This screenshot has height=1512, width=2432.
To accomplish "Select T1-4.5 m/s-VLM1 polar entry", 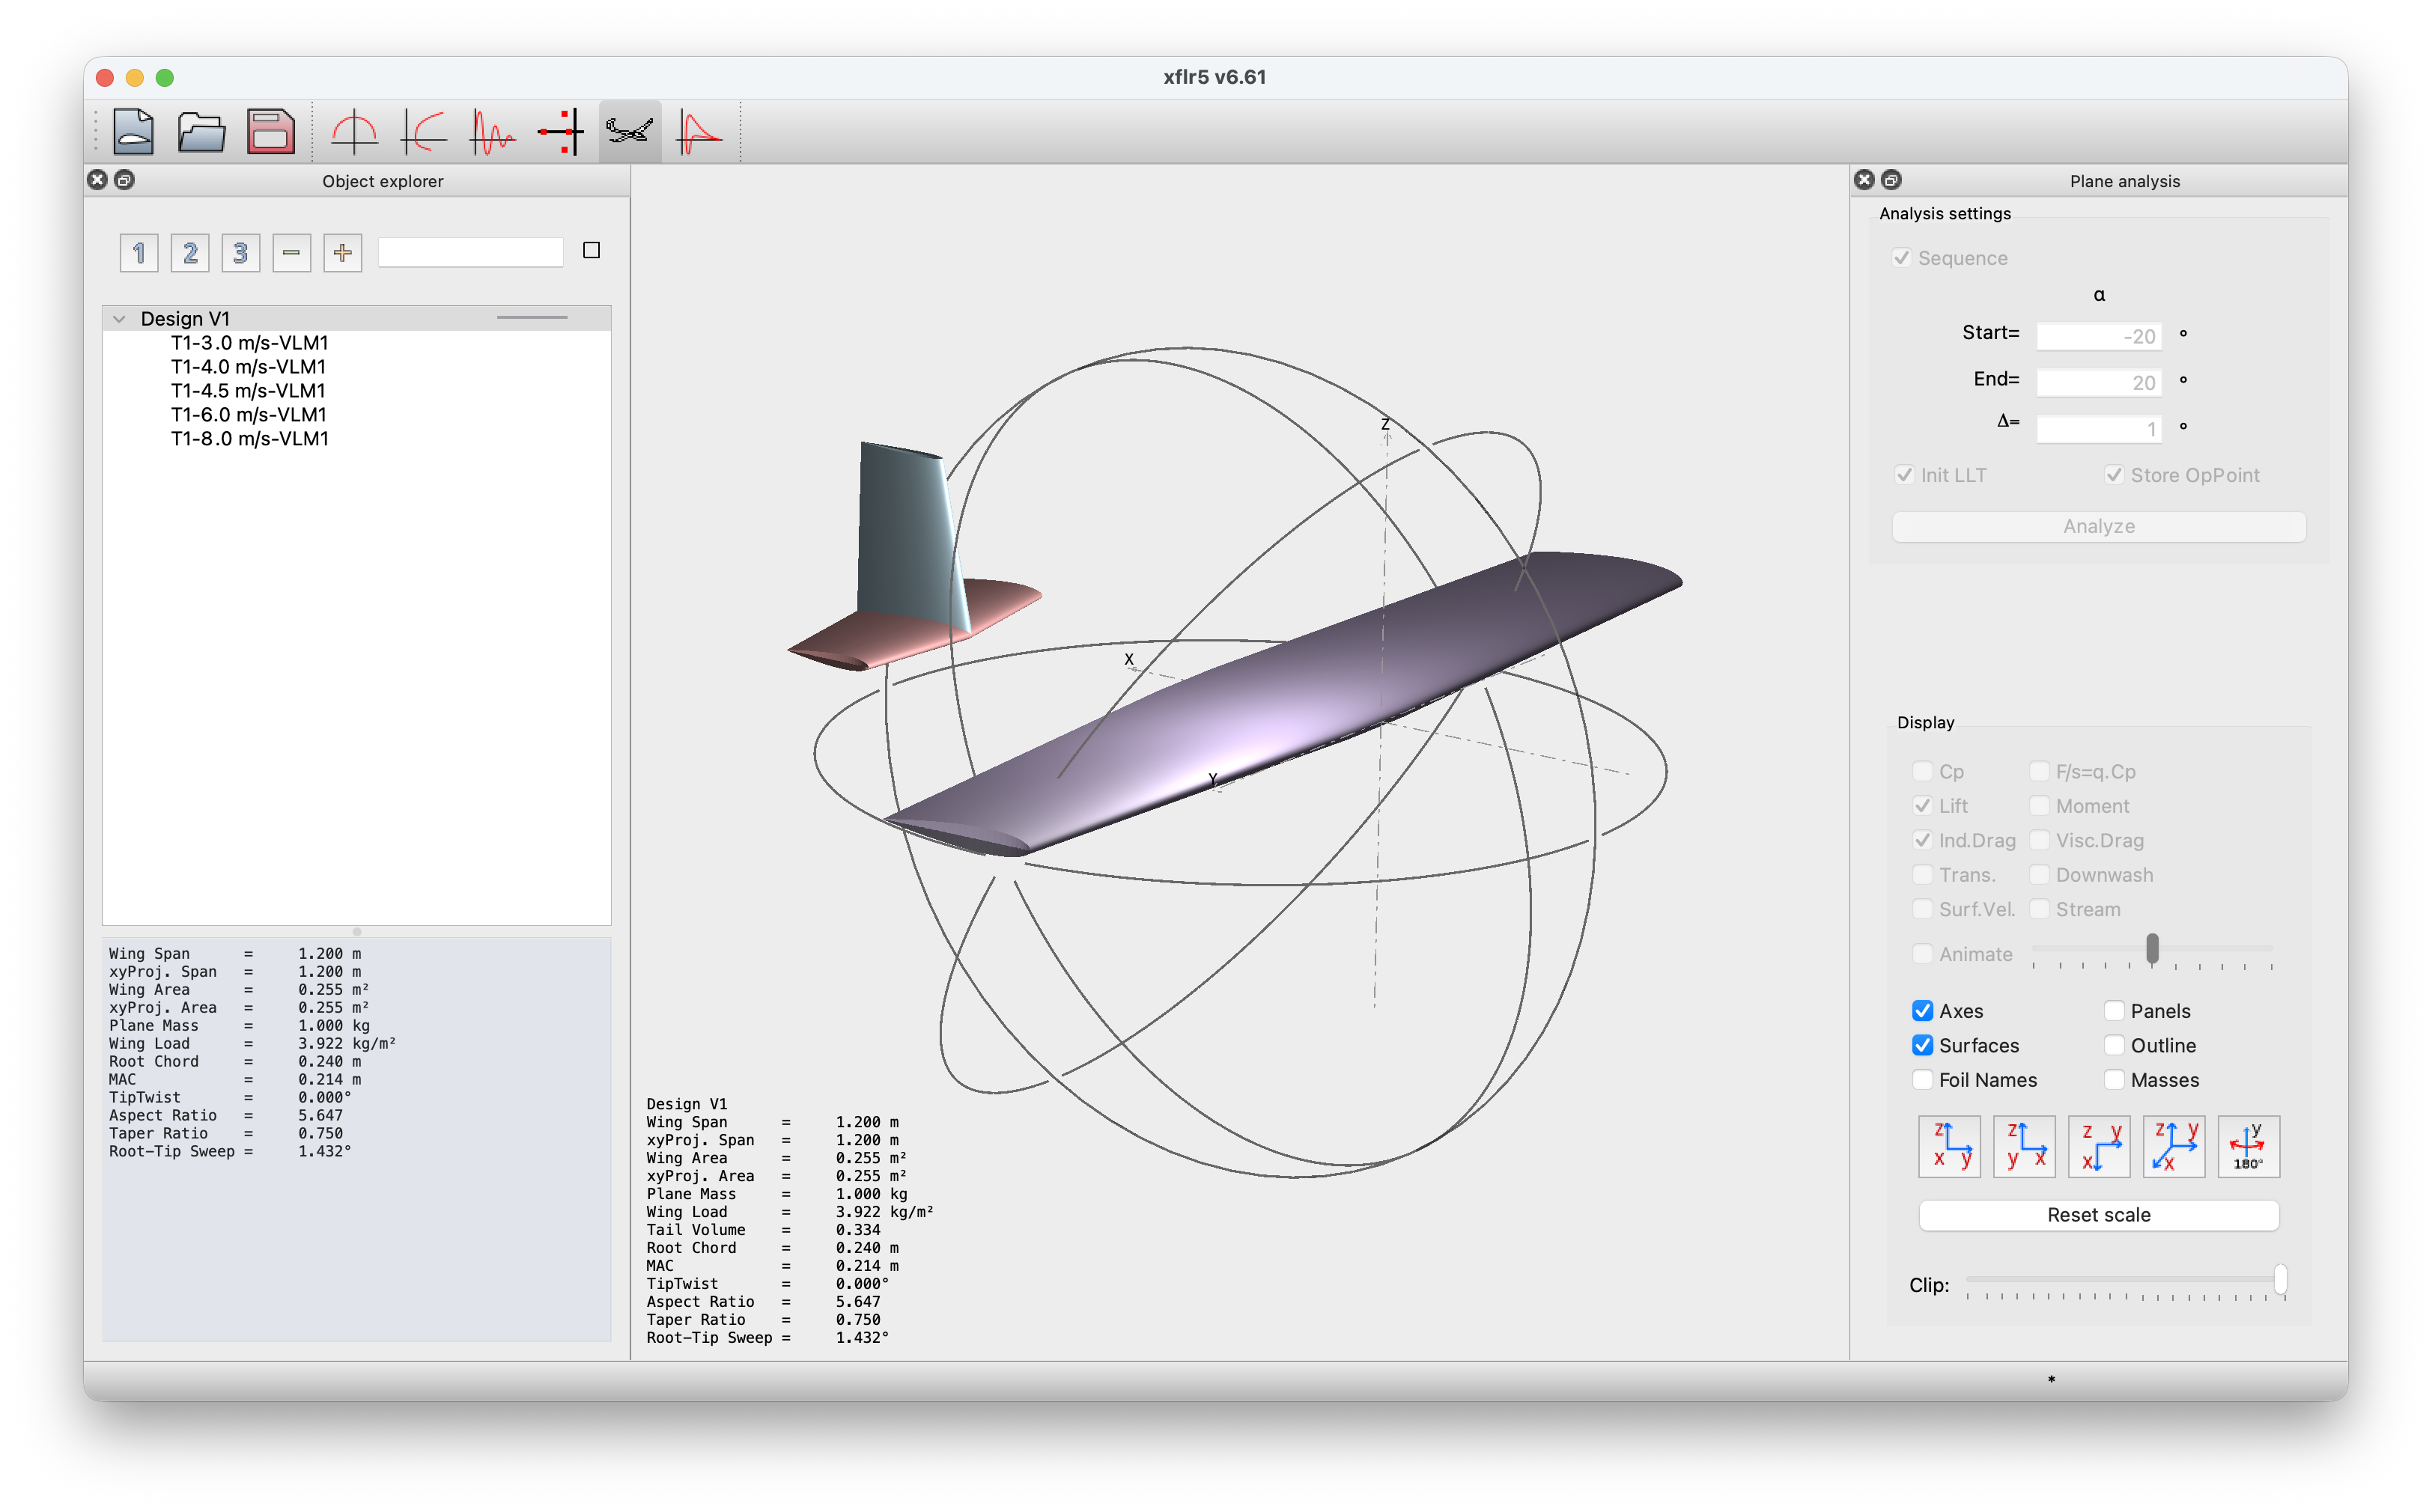I will click(x=248, y=391).
